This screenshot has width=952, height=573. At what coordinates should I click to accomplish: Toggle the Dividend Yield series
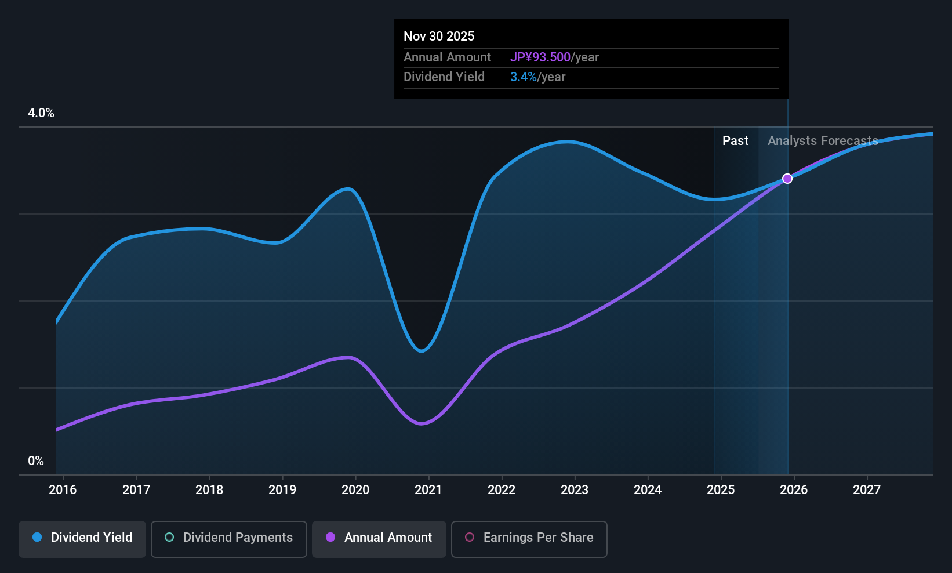[x=82, y=539]
